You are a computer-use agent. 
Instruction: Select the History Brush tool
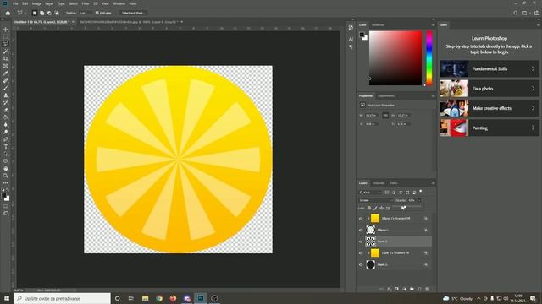(6, 103)
